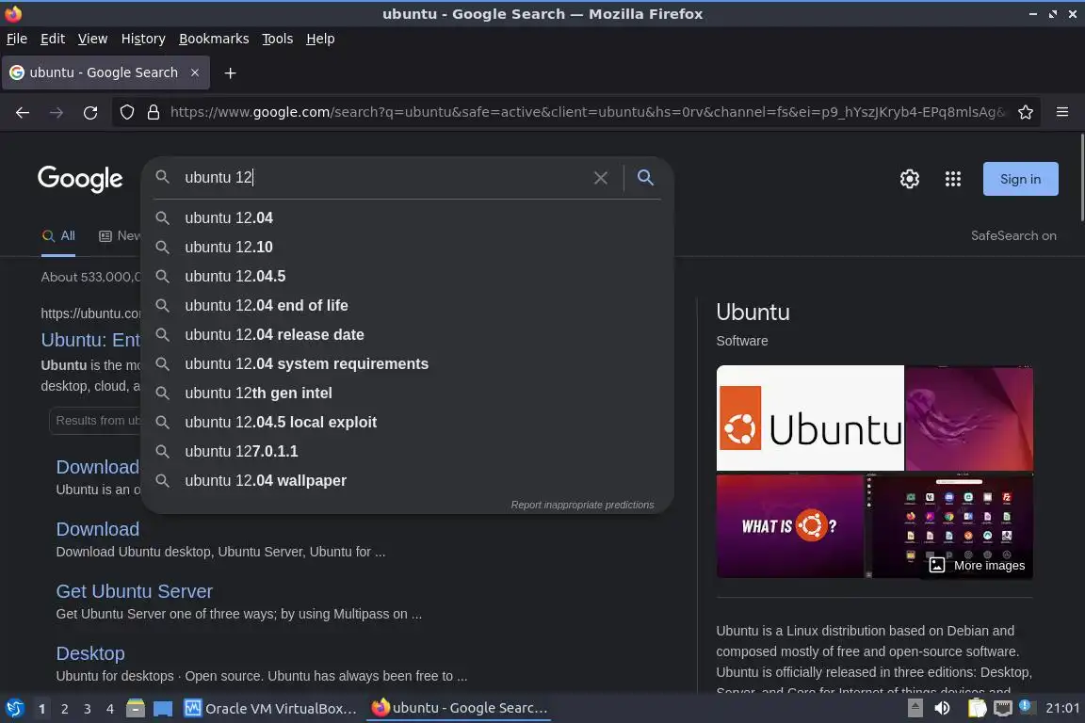Open the Google apps grid

(x=953, y=179)
